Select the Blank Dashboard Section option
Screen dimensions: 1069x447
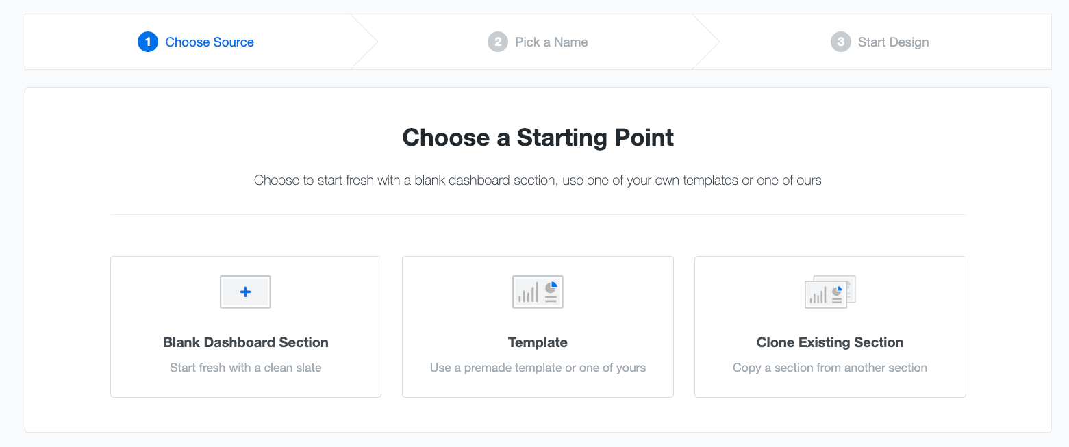pos(245,327)
